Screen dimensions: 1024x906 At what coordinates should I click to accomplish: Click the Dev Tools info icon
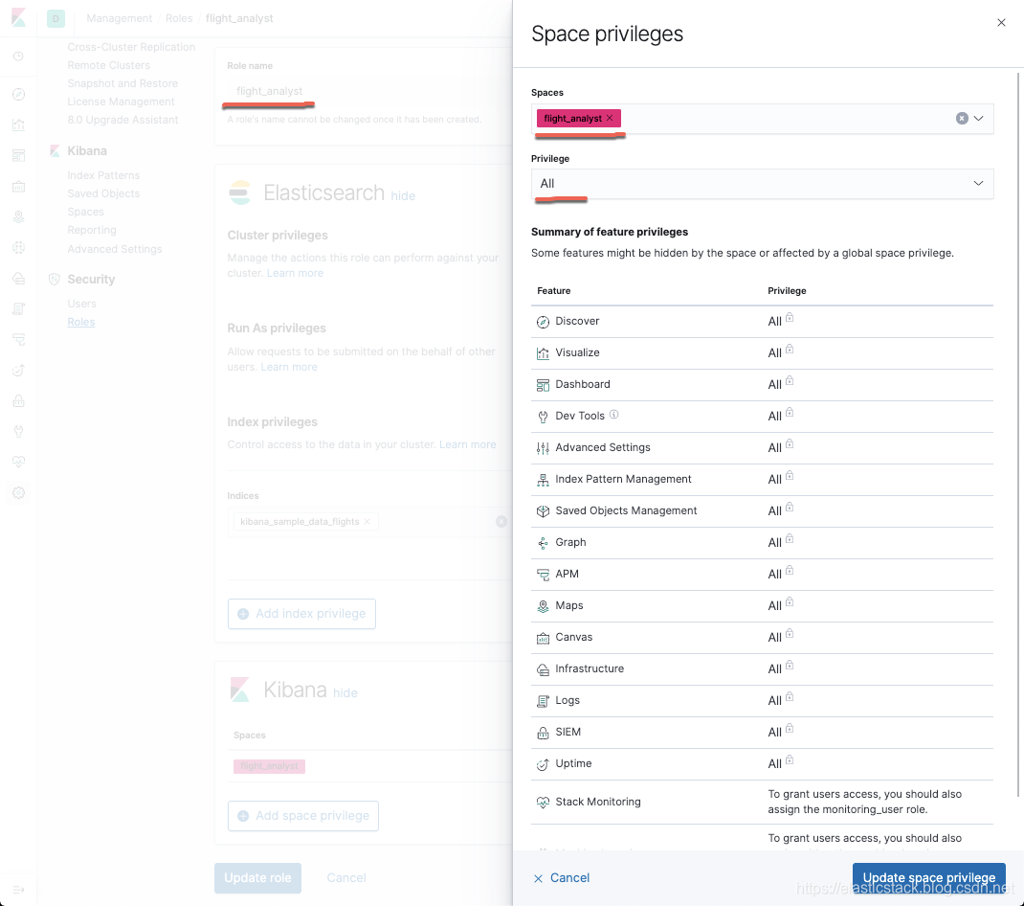tap(613, 415)
